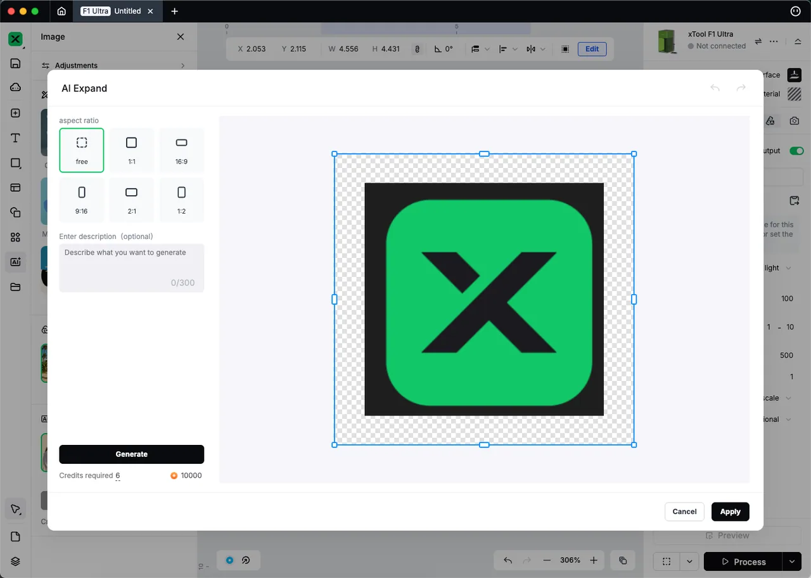This screenshot has width=811, height=578.
Task: Select the Text tool in the left sidebar
Action: tap(16, 138)
